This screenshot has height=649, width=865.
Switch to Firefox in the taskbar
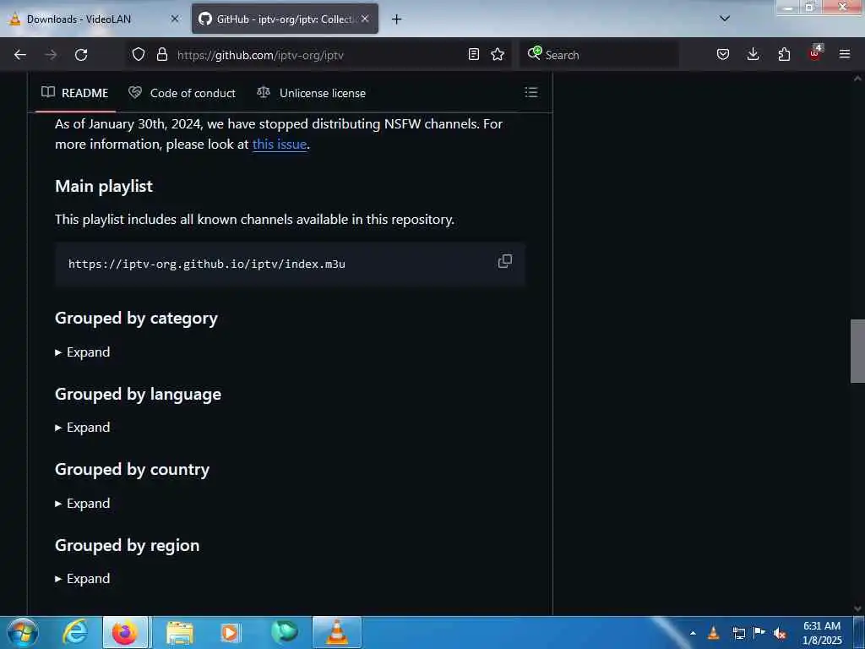tap(125, 632)
